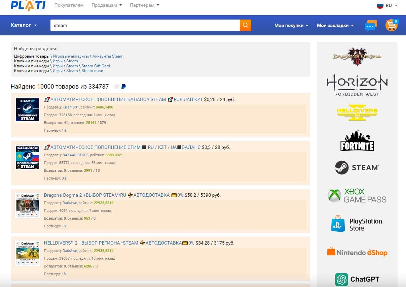The height and width of the screenshot is (287, 406).
Task: Open DarkAwe seller link on HELLDIVERS listing
Action: coord(70,251)
